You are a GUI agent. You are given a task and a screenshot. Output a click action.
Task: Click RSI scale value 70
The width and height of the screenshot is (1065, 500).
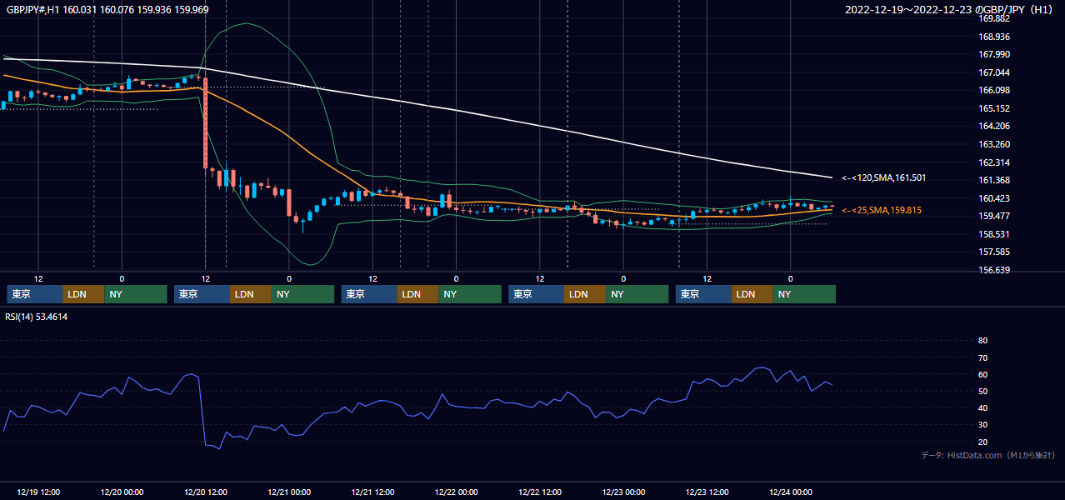pyautogui.click(x=982, y=357)
